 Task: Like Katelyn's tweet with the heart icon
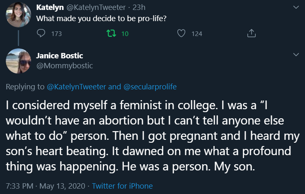[181, 34]
